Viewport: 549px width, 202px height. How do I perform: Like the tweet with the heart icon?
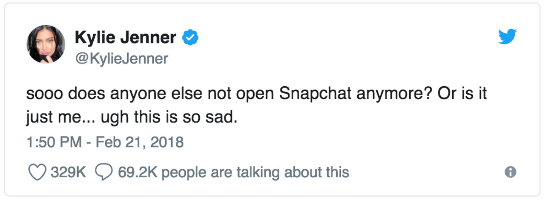coord(37,172)
